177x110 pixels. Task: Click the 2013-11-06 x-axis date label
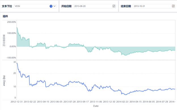click(x=96, y=102)
